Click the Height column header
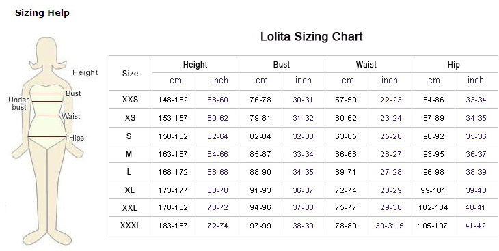499x251 pixels. coord(195,65)
